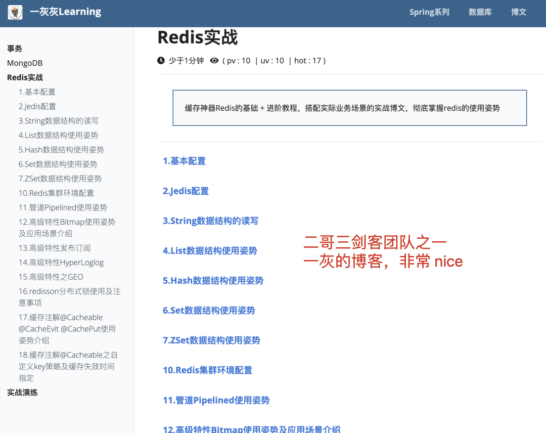Select Redis实战 sidebar heading
Screen dimensions: 546x433
pos(25,77)
